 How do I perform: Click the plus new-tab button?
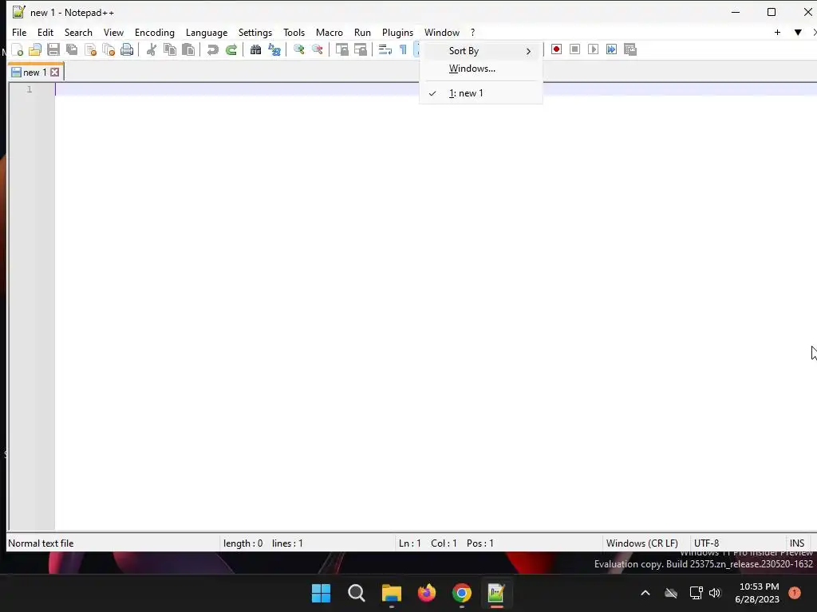pos(777,32)
